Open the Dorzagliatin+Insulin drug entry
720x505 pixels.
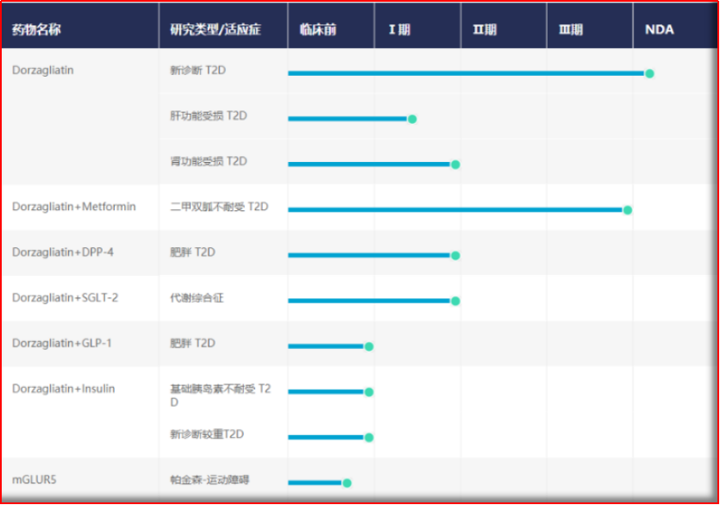64,390
